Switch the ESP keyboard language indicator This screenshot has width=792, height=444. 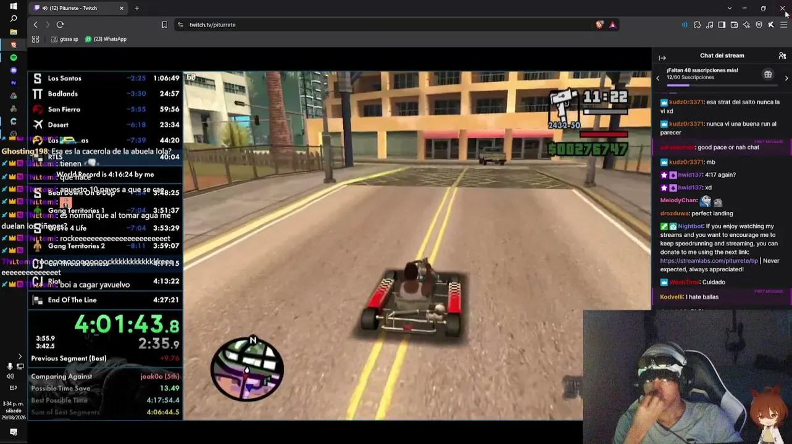tap(14, 388)
